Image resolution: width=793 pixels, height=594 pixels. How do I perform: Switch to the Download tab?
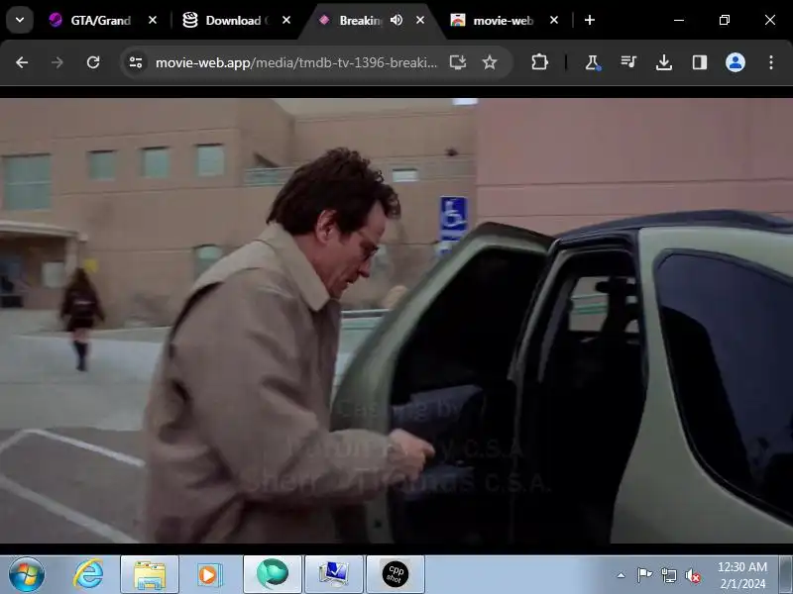226,20
